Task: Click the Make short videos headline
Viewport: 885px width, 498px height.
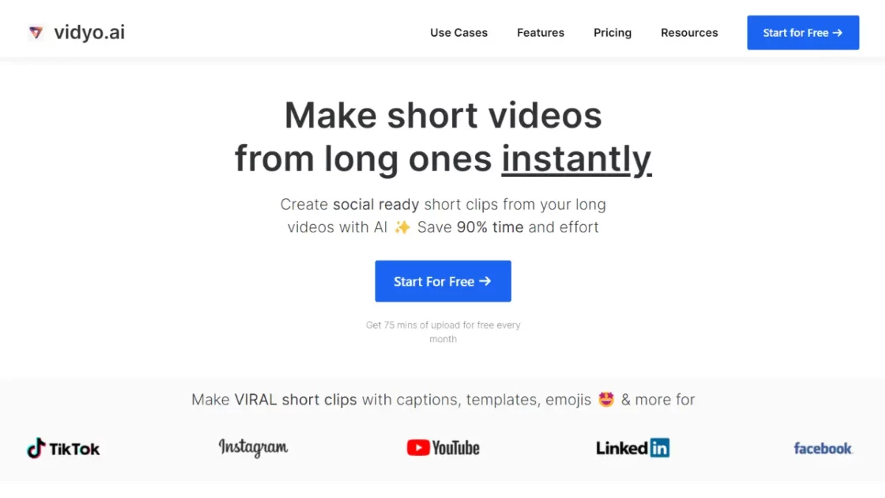Action: [x=443, y=115]
